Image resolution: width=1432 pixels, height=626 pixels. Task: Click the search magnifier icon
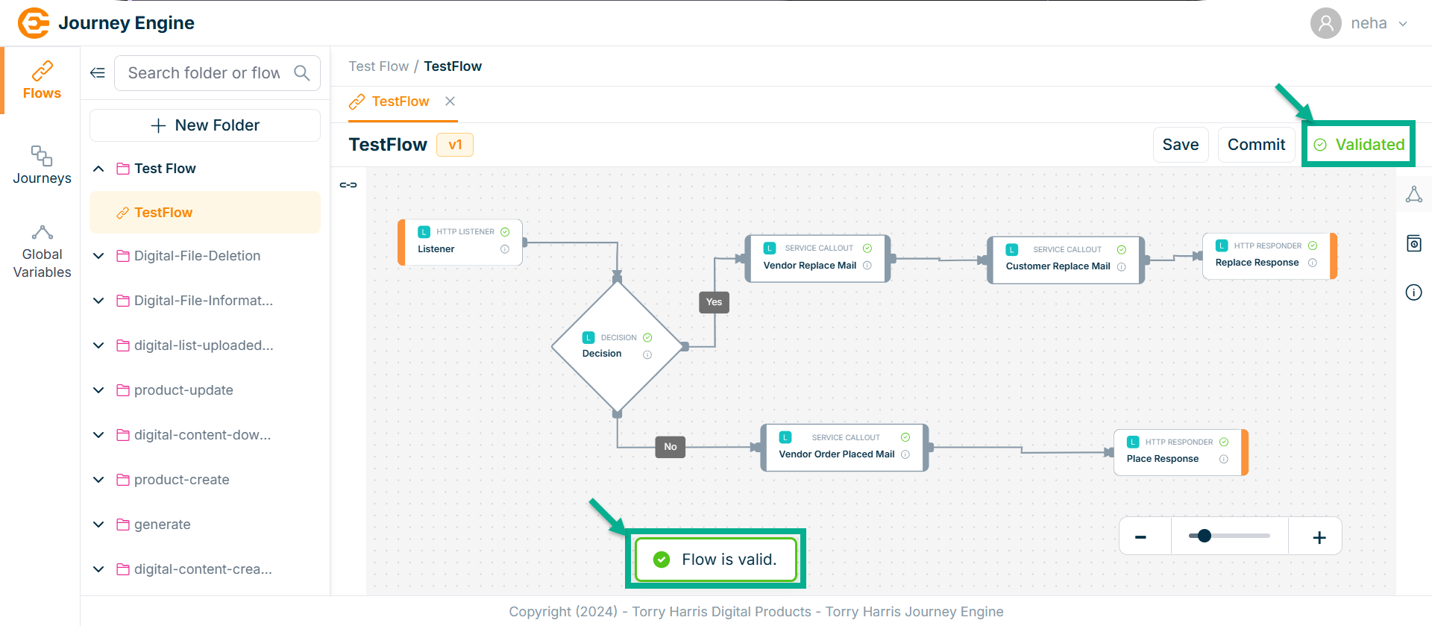301,72
